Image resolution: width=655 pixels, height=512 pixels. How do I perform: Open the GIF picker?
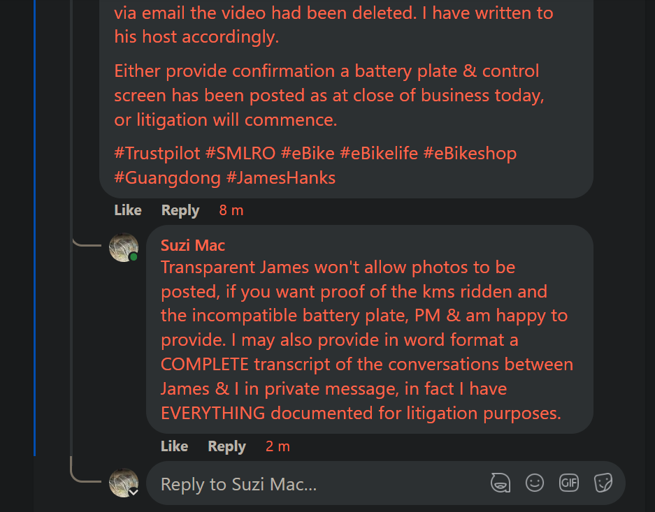tap(569, 483)
